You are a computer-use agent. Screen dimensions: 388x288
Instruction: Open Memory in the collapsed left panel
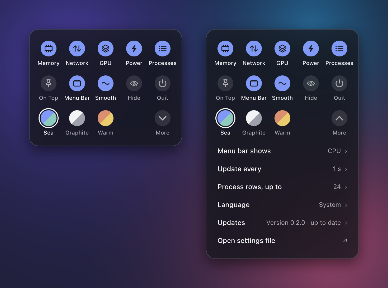(49, 49)
